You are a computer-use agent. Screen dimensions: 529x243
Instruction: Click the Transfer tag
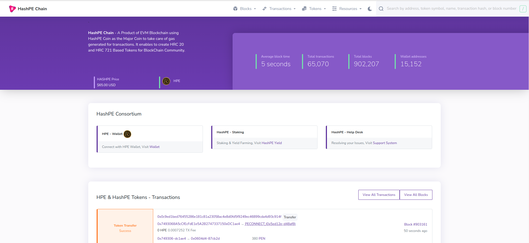click(x=290, y=217)
